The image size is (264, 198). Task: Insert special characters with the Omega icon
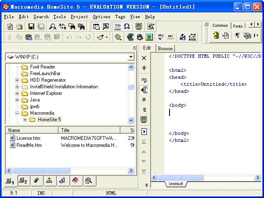127,26
